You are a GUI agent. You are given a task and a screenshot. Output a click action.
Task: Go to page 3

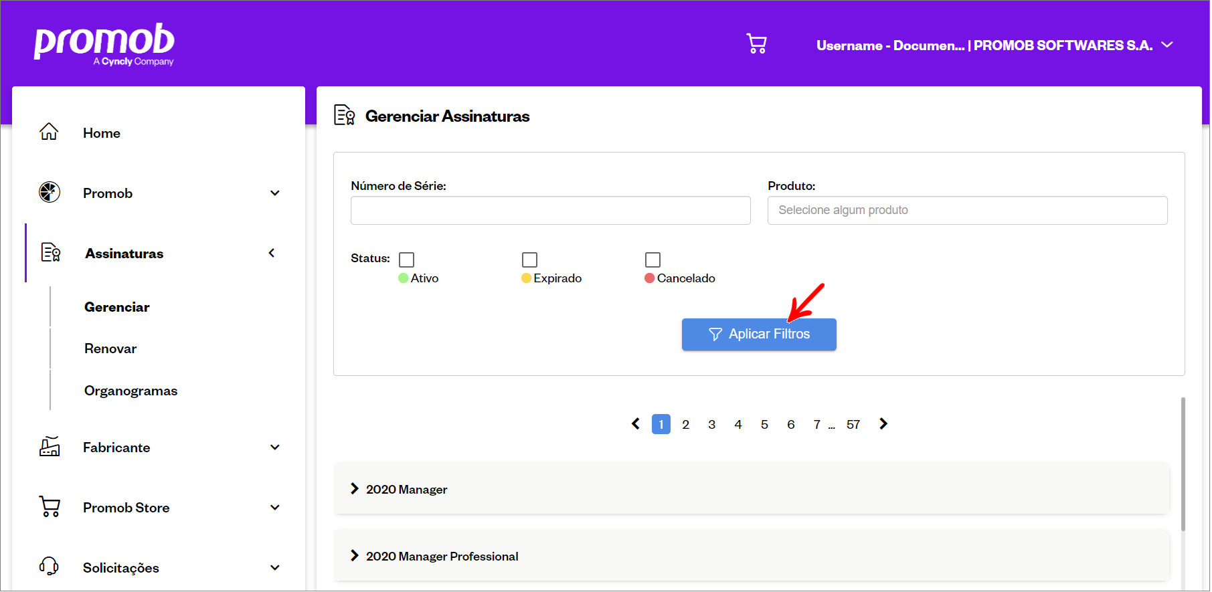[712, 424]
